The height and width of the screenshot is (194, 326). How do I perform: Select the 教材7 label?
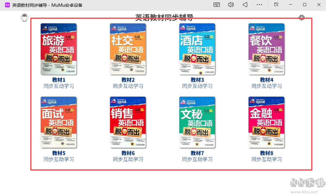click(x=197, y=153)
